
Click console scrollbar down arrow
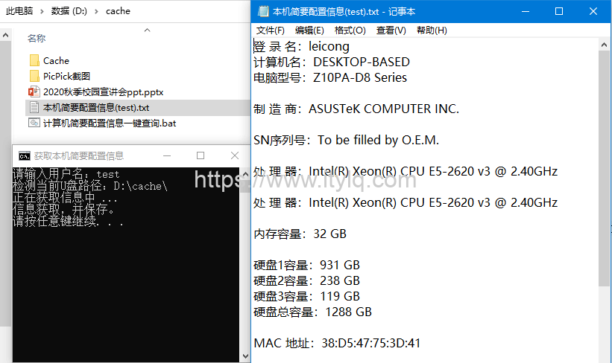click(x=245, y=356)
